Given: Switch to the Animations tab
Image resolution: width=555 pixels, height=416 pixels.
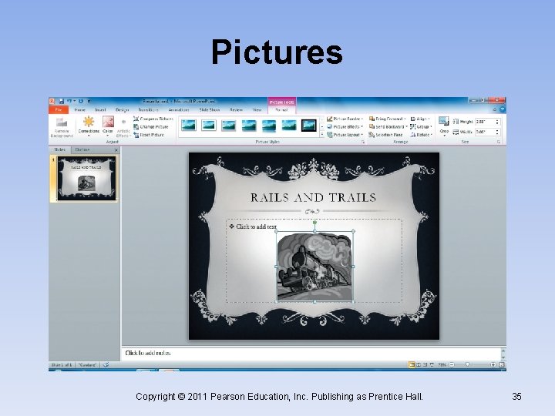Looking at the screenshot, I should (179, 110).
